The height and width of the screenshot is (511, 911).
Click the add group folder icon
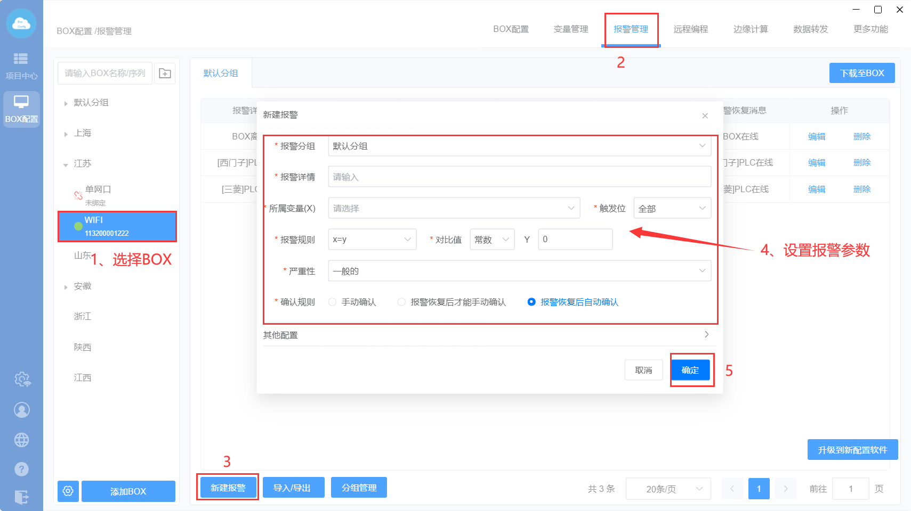point(165,73)
